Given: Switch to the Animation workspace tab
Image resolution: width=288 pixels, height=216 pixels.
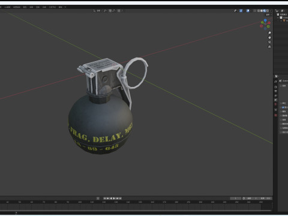Looking at the screenshot, I should coord(31,7).
